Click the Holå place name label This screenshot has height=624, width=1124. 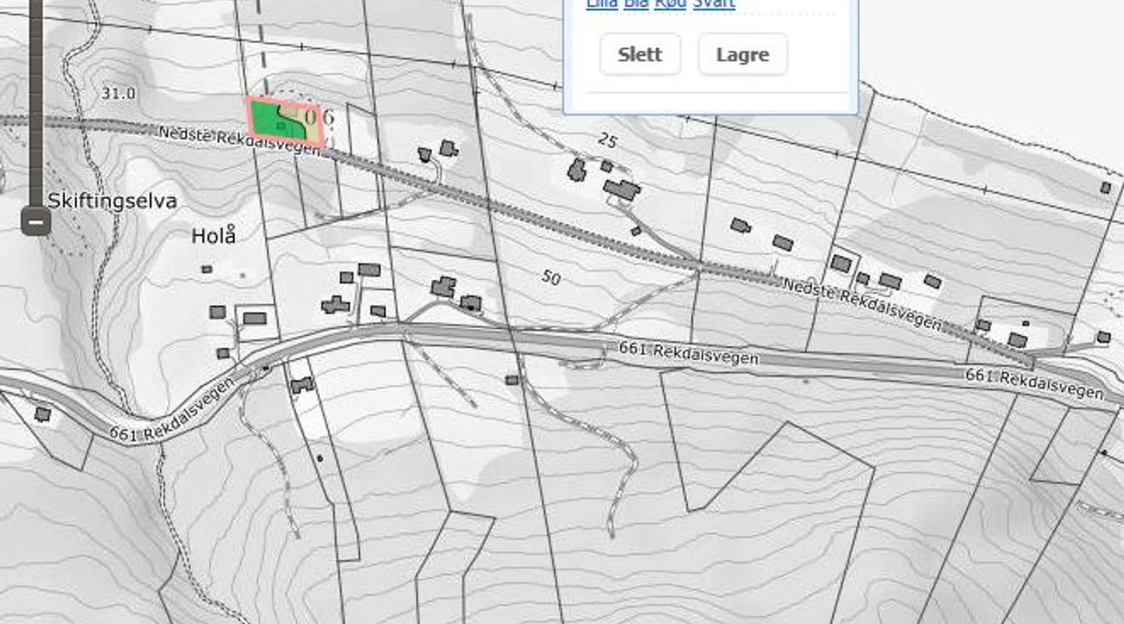point(214,236)
